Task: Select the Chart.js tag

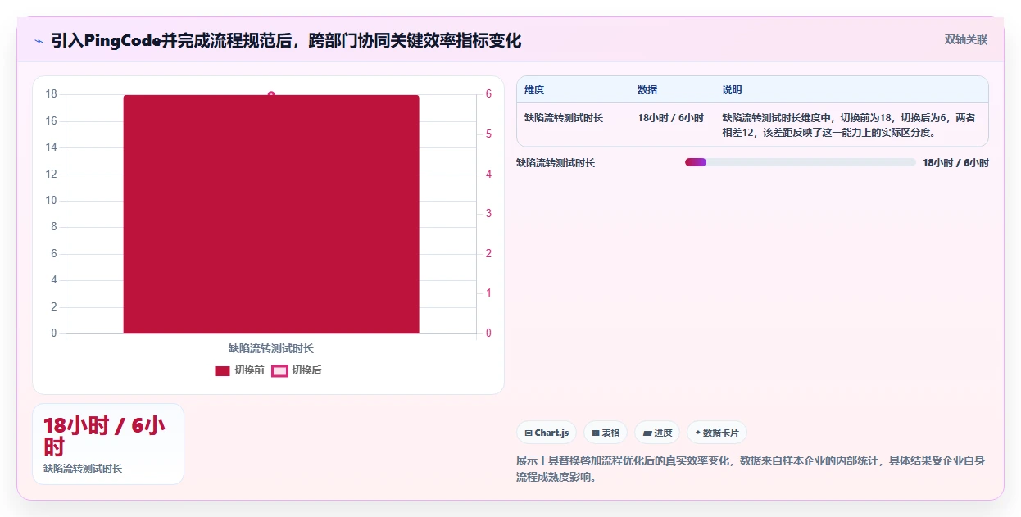Action: (x=547, y=433)
